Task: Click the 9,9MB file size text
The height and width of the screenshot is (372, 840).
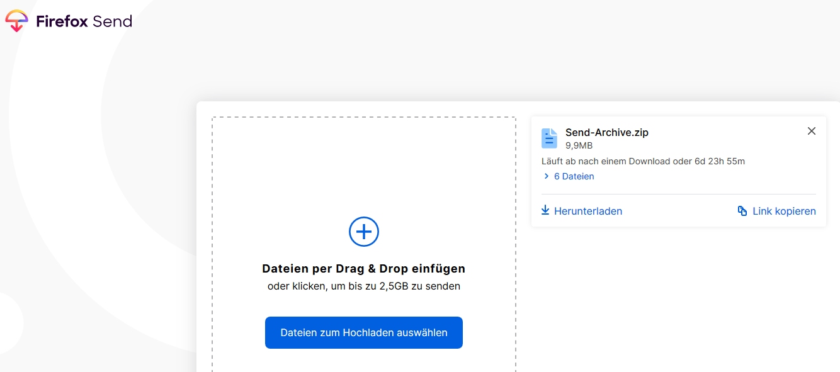Action: (579, 145)
